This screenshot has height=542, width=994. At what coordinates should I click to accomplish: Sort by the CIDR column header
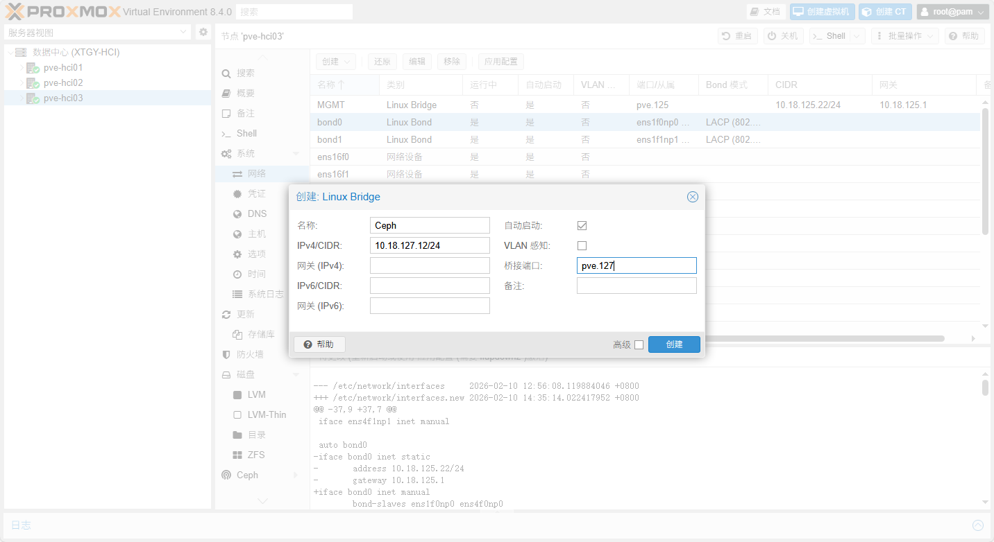point(820,85)
